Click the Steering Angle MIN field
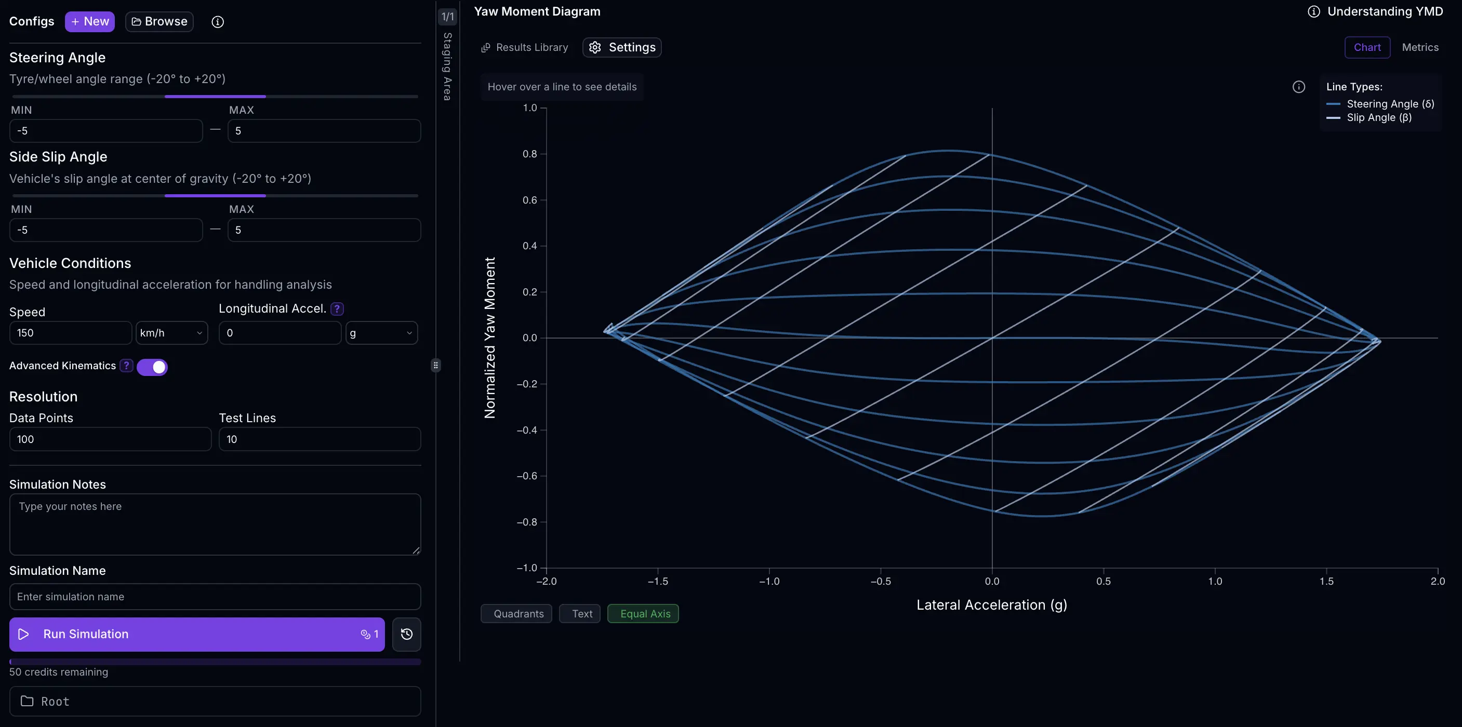Viewport: 1462px width, 727px height. point(106,130)
